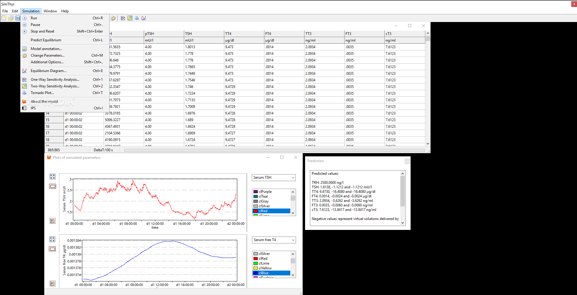
Task: Click the FT3 column header
Action: pos(364,34)
